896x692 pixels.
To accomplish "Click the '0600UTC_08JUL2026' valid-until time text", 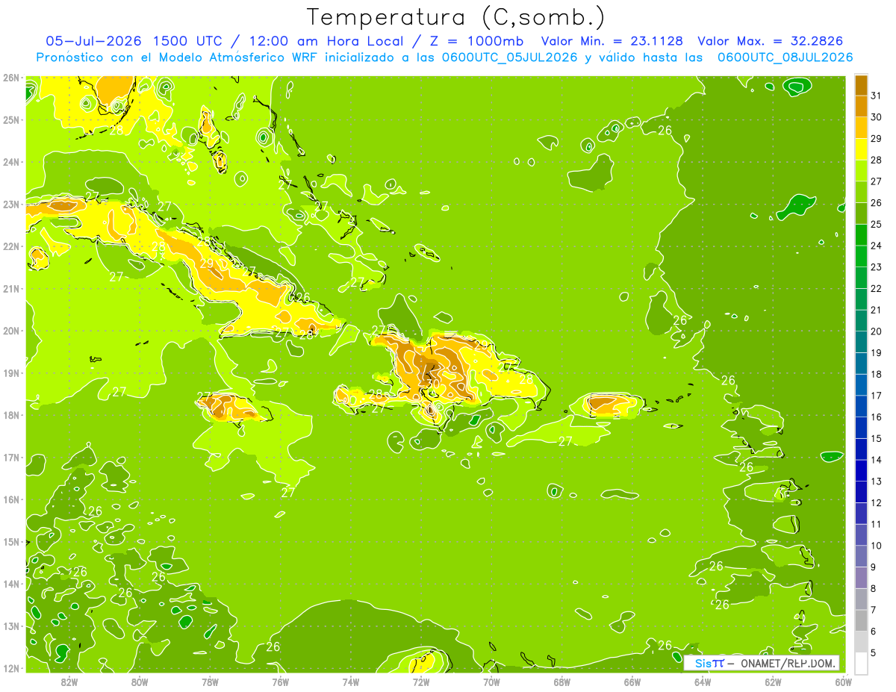I will click(785, 57).
